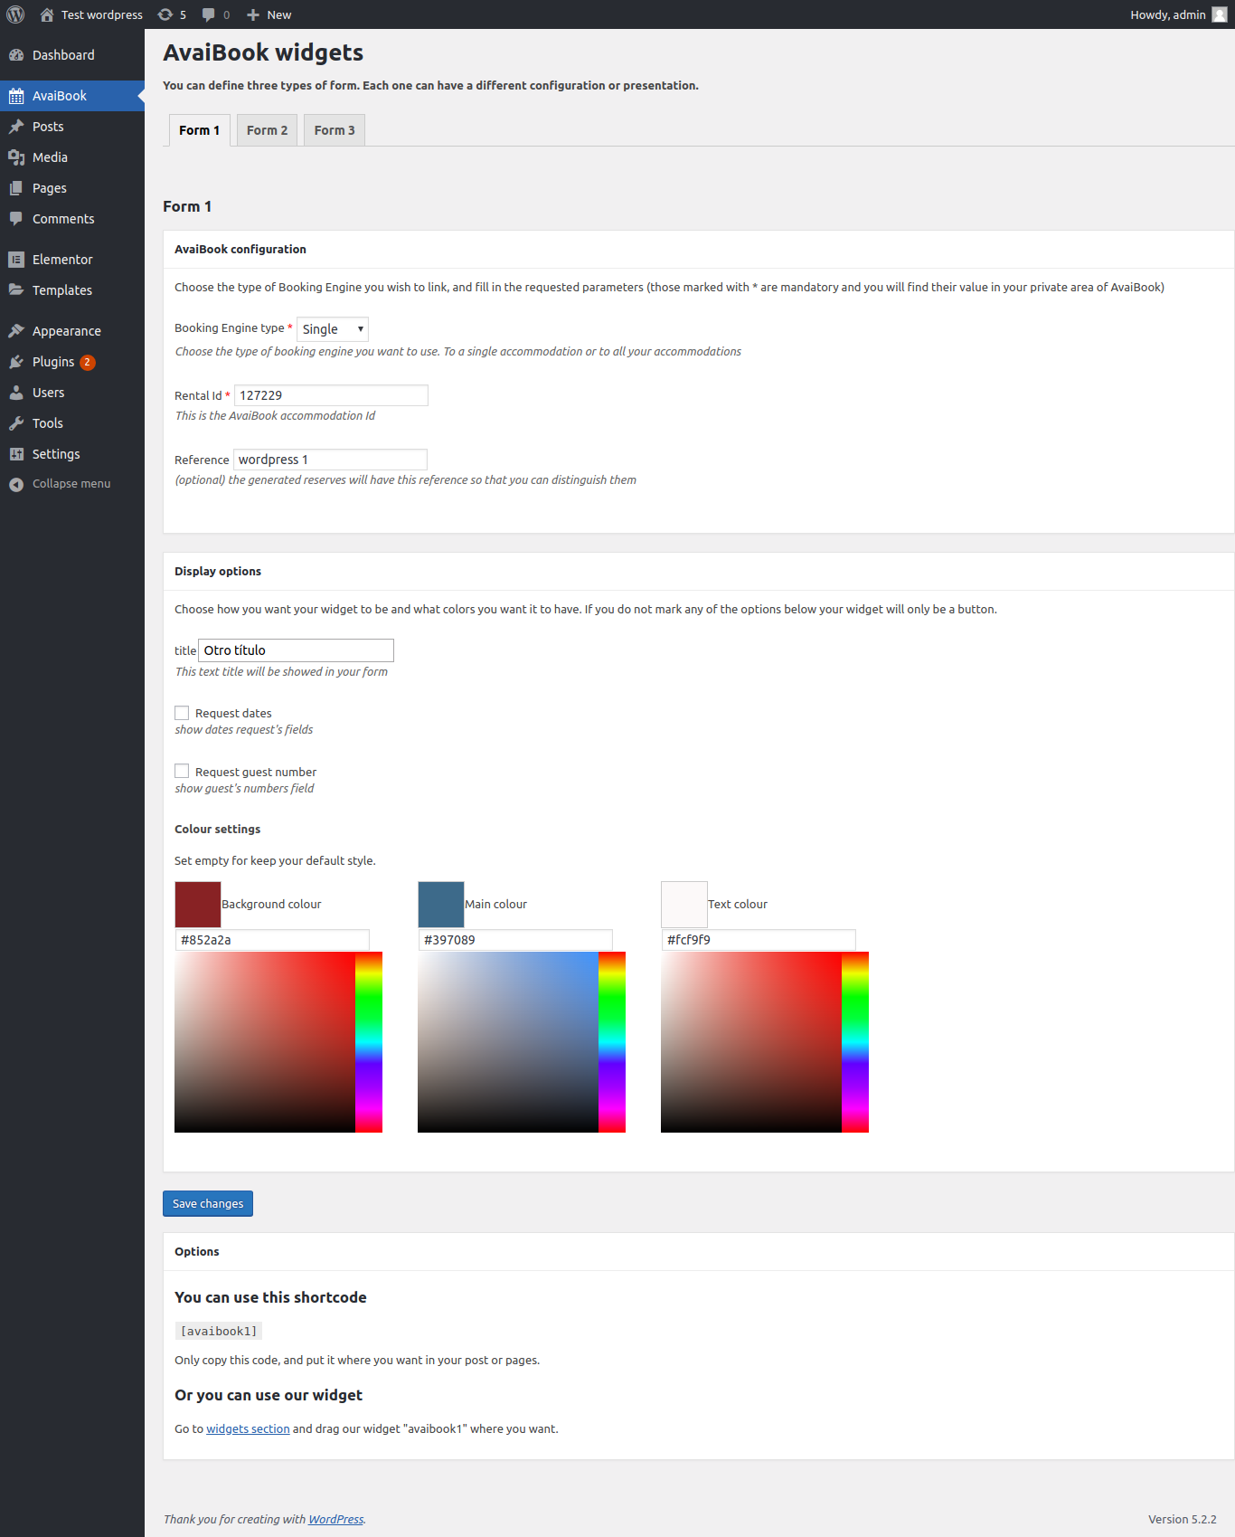
Task: Switch to the Form 3 tab
Action: 335,130
